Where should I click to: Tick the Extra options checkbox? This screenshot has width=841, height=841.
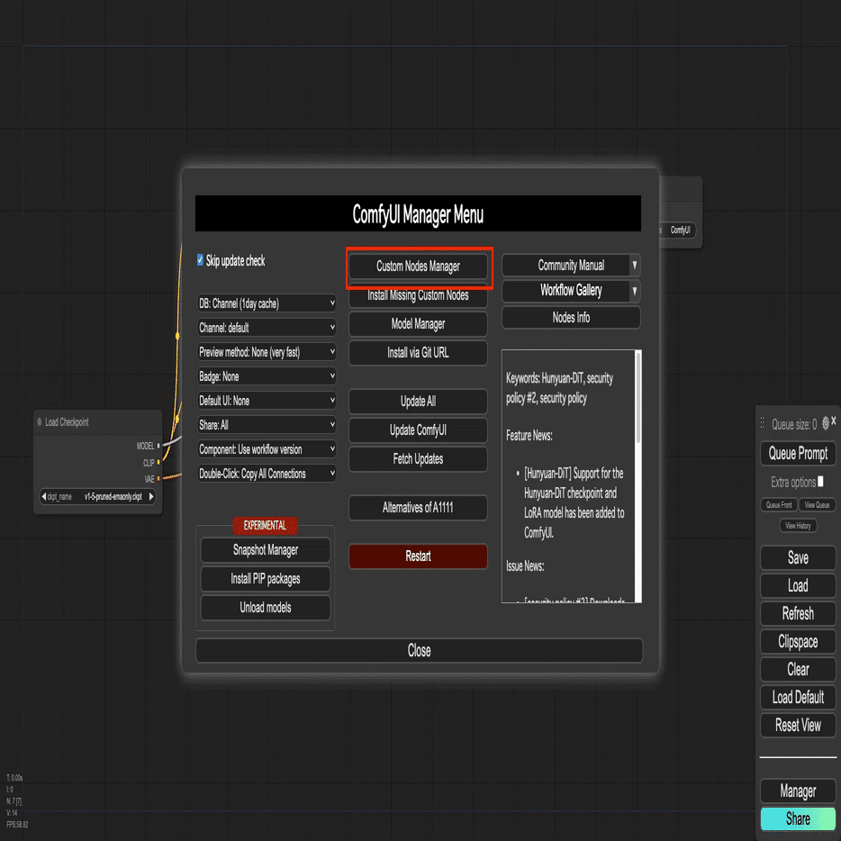[820, 482]
